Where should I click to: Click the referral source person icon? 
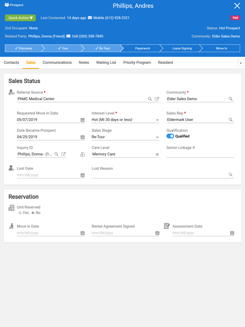11,92
